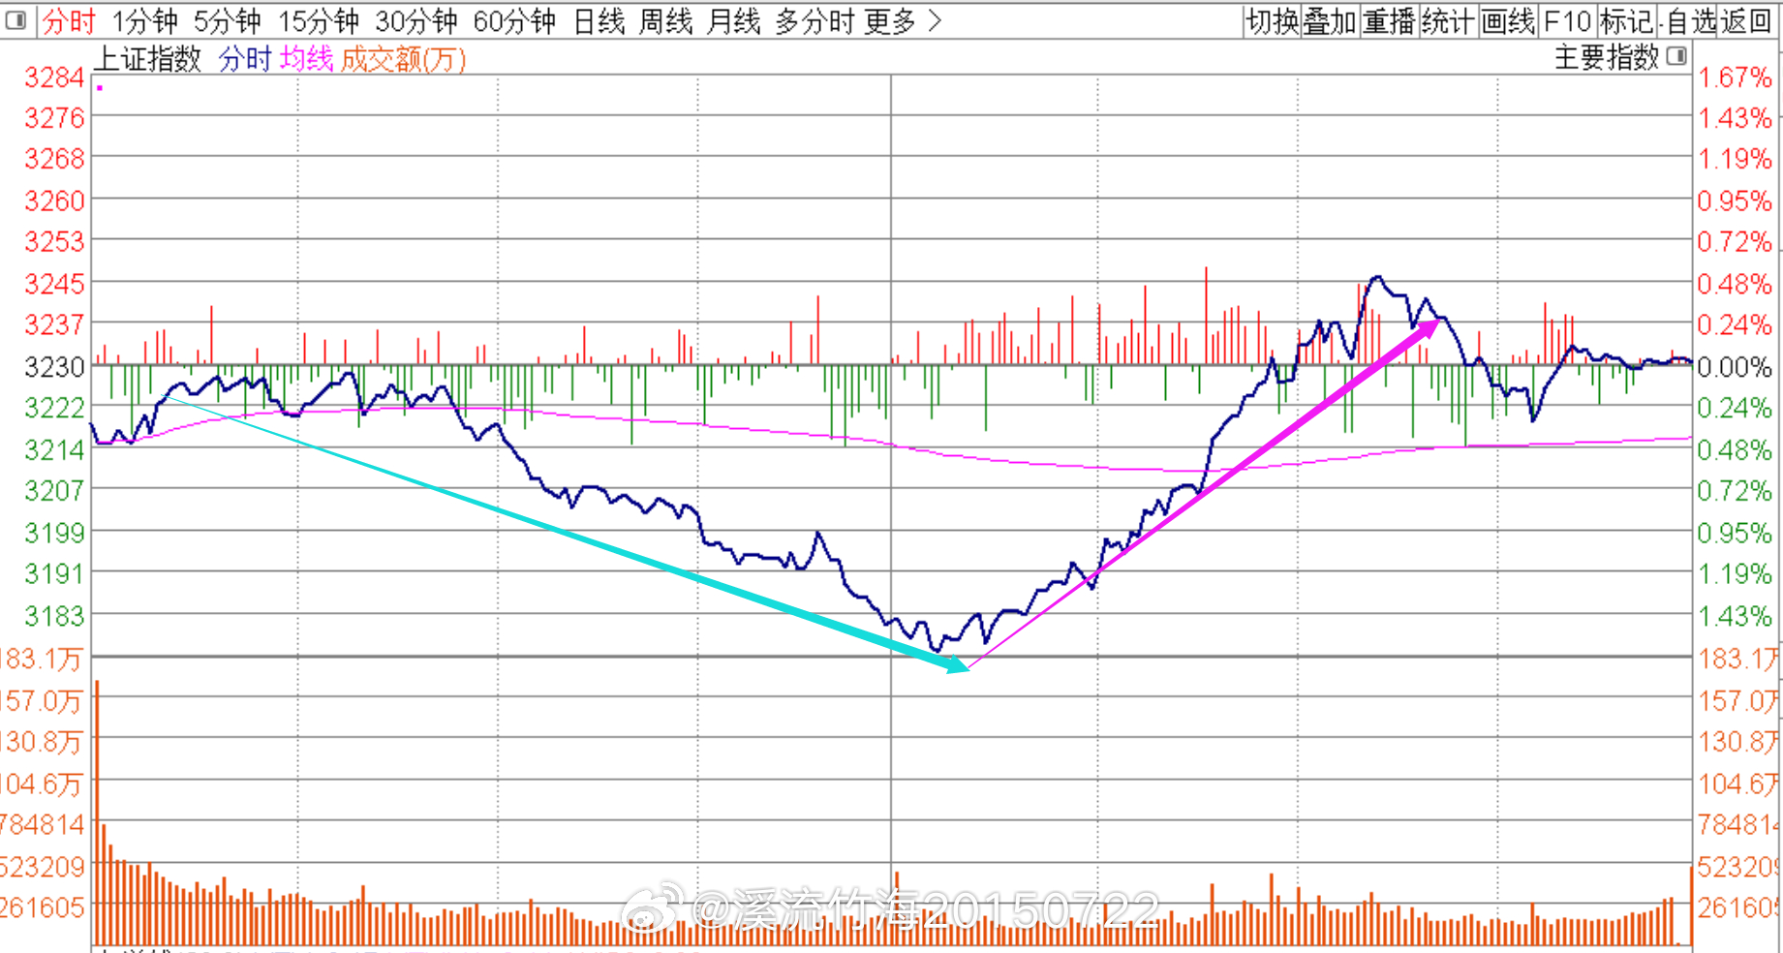
Task: Open F10 company info
Action: (x=1568, y=21)
